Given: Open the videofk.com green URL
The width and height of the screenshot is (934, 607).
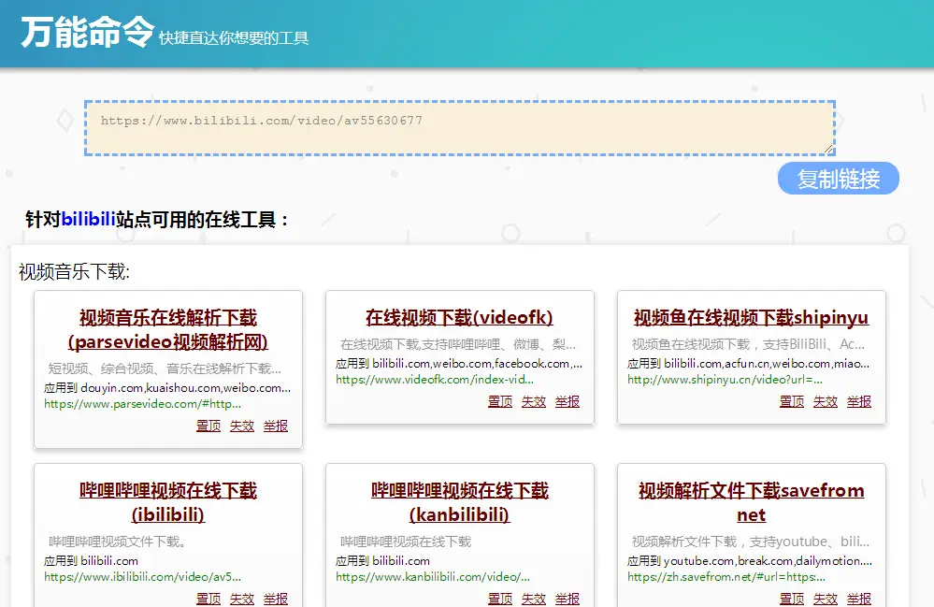Looking at the screenshot, I should (435, 380).
